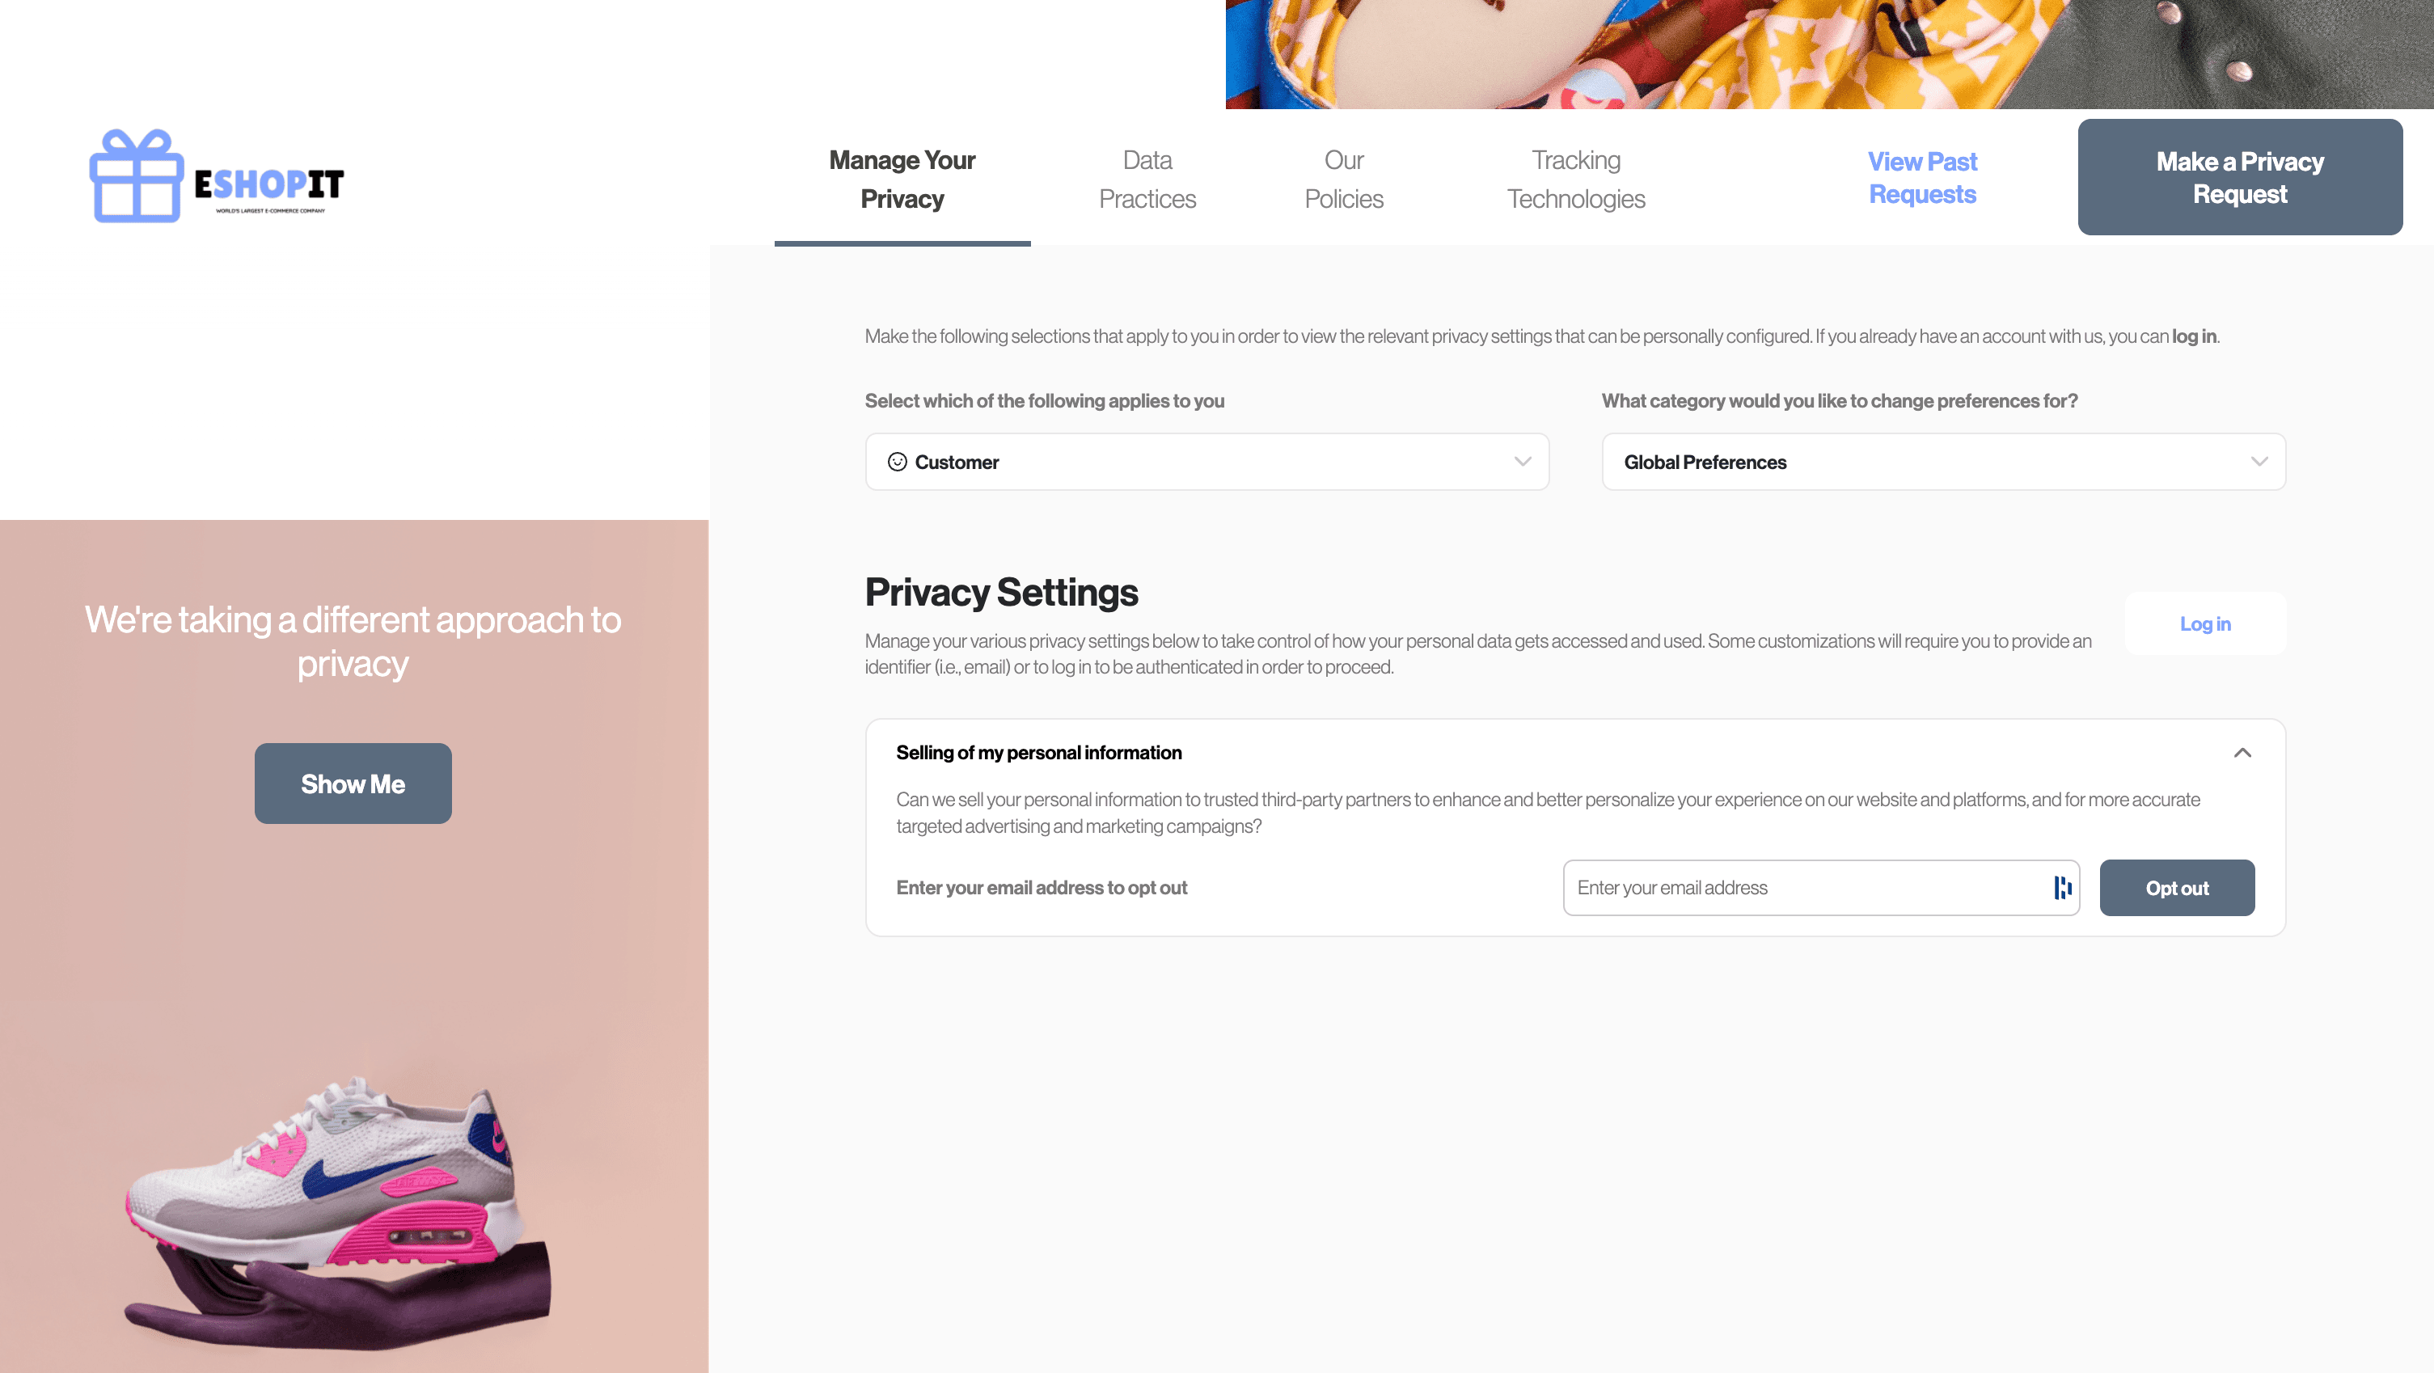This screenshot has width=2434, height=1373.
Task: Click the dropdown arrow on Global Preferences
Action: (2257, 462)
